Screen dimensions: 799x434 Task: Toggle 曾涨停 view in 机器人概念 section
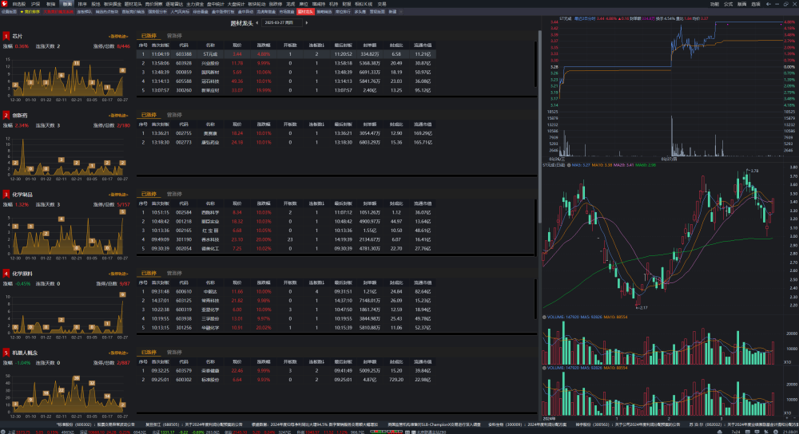(x=174, y=352)
